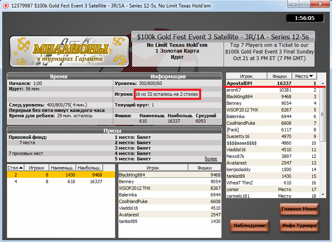This screenshot has height=242, width=332.
Task: Sort tables by Стол column header
Action: [15, 168]
